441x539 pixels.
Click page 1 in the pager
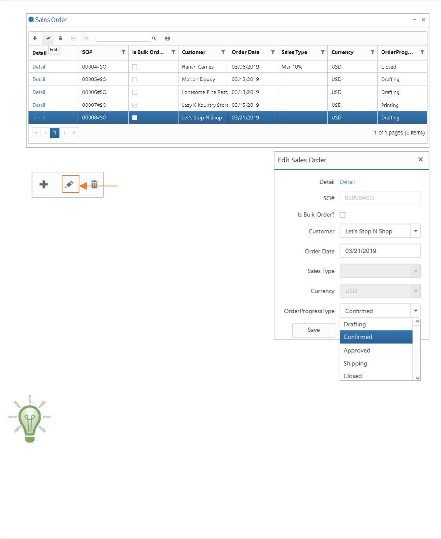click(55, 133)
